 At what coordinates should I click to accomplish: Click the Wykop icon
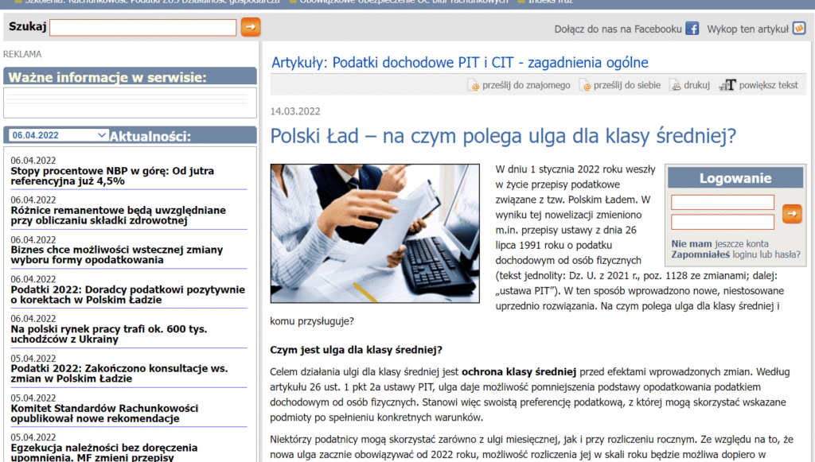[x=799, y=29]
